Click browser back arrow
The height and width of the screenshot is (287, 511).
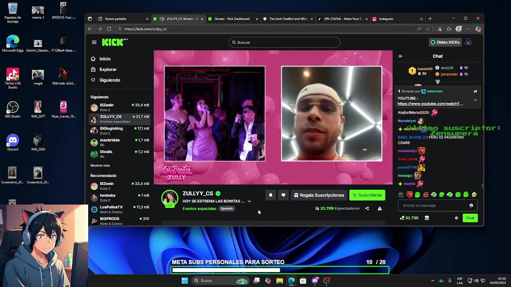tap(90, 29)
